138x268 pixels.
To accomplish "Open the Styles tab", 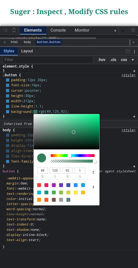I will (x=9, y=51).
